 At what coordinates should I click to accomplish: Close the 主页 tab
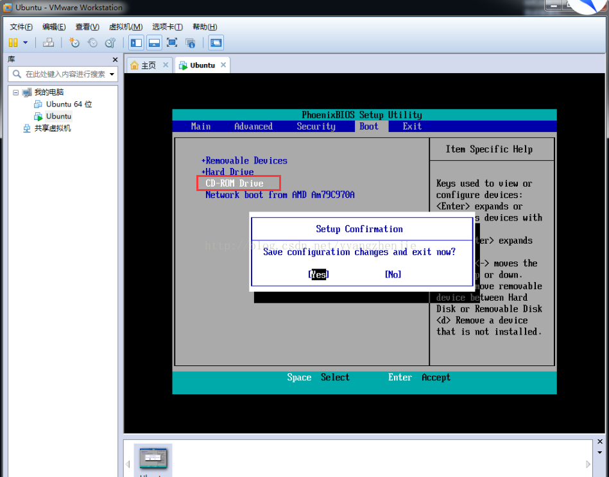tap(166, 65)
